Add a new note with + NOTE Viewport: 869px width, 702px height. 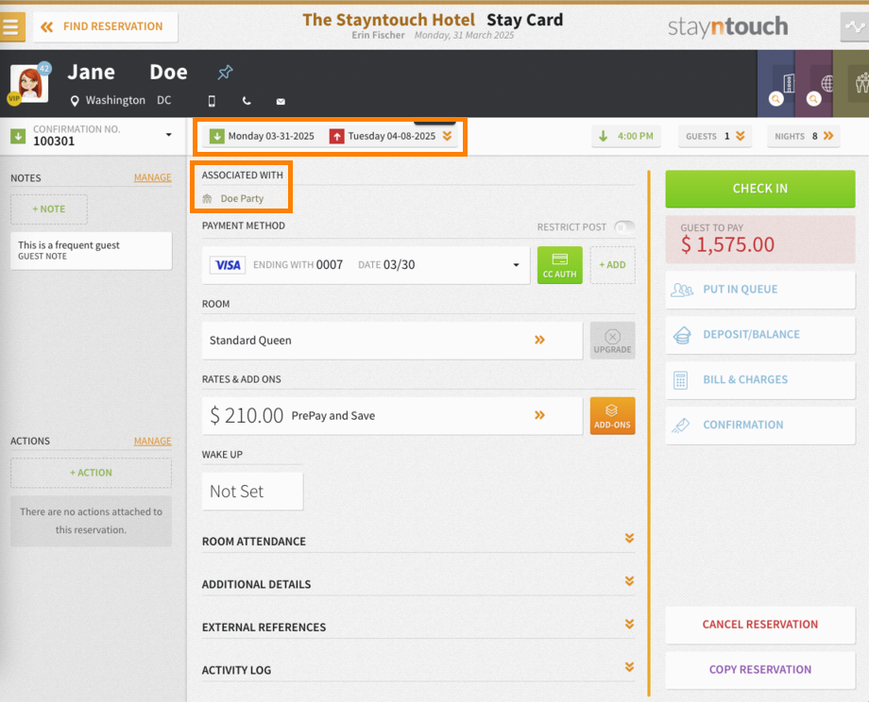[49, 209]
